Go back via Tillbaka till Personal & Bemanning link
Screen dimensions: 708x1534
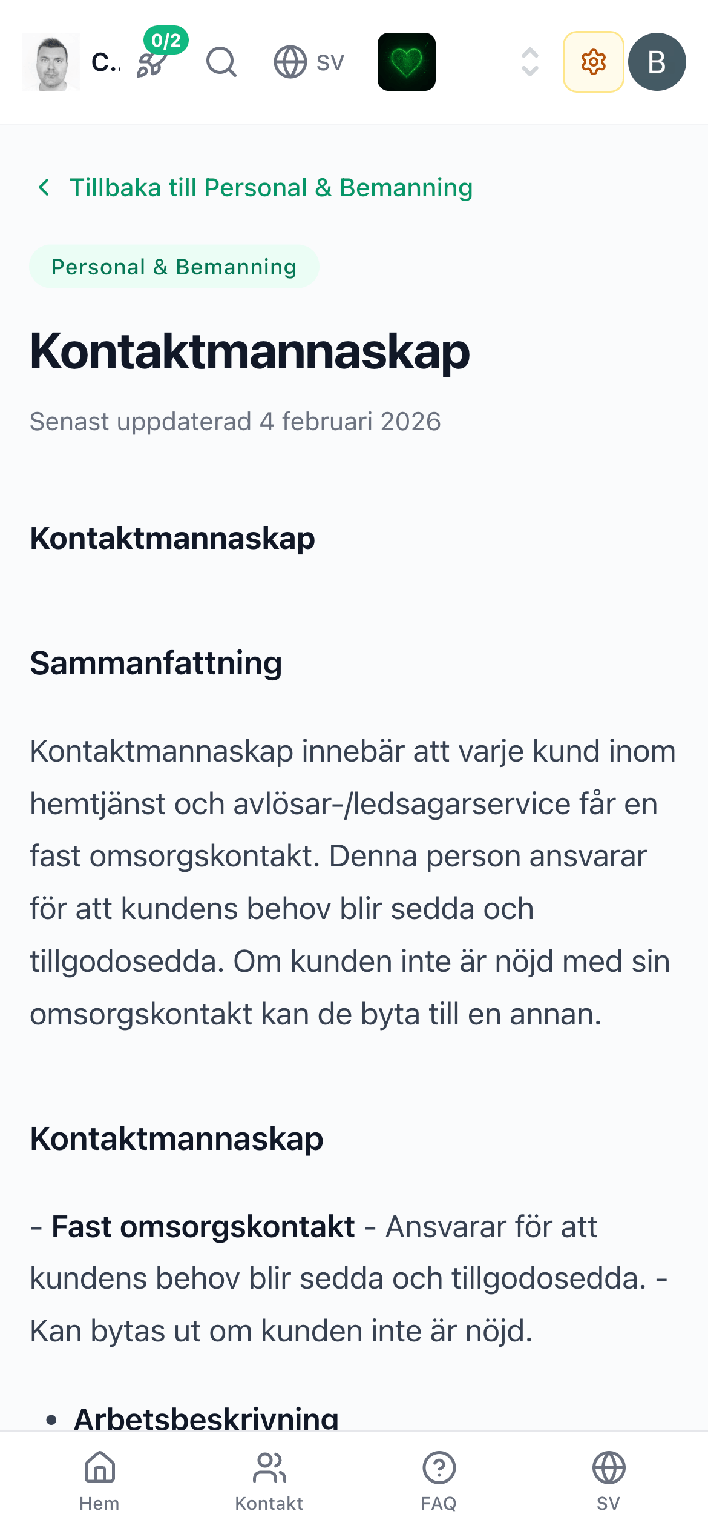point(271,187)
